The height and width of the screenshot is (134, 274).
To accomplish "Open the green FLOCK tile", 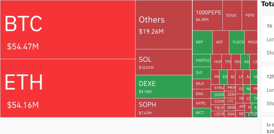I will coord(237,42).
